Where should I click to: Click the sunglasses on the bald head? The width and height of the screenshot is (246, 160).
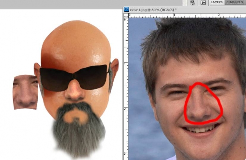(x=74, y=78)
